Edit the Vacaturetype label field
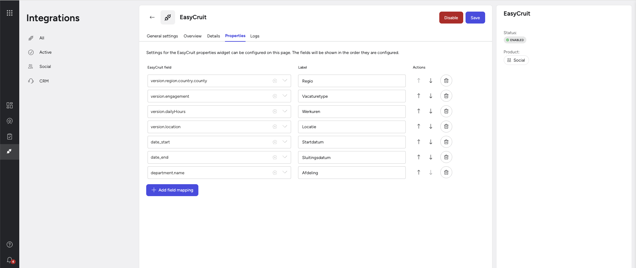The height and width of the screenshot is (268, 636). [x=352, y=96]
